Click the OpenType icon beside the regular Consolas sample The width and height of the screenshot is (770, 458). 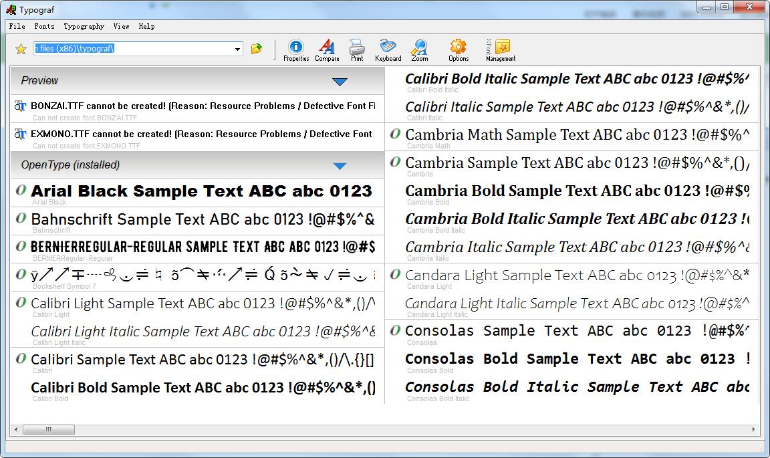click(x=395, y=330)
